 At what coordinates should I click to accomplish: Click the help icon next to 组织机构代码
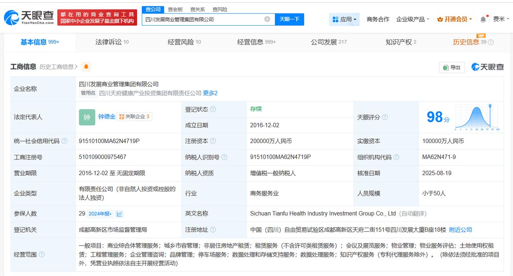pyautogui.click(x=396, y=157)
